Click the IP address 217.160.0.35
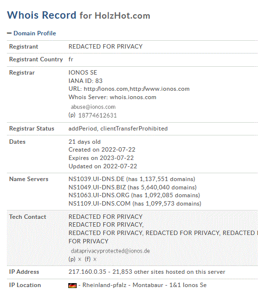 coord(87,272)
